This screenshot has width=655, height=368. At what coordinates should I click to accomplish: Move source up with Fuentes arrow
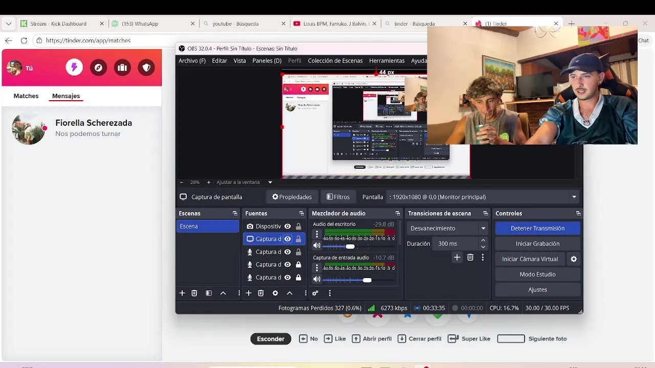290,293
